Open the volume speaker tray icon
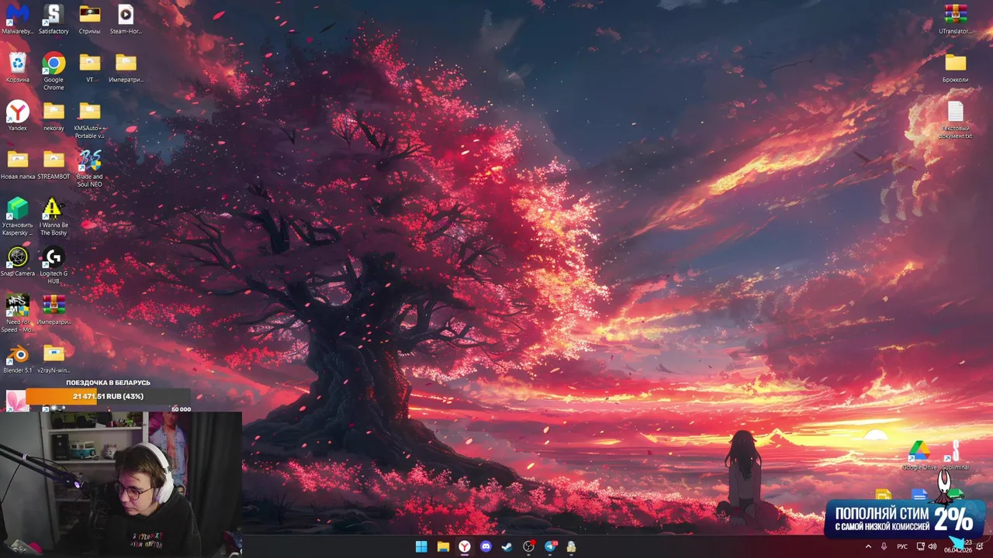The width and height of the screenshot is (993, 558). pyautogui.click(x=932, y=546)
